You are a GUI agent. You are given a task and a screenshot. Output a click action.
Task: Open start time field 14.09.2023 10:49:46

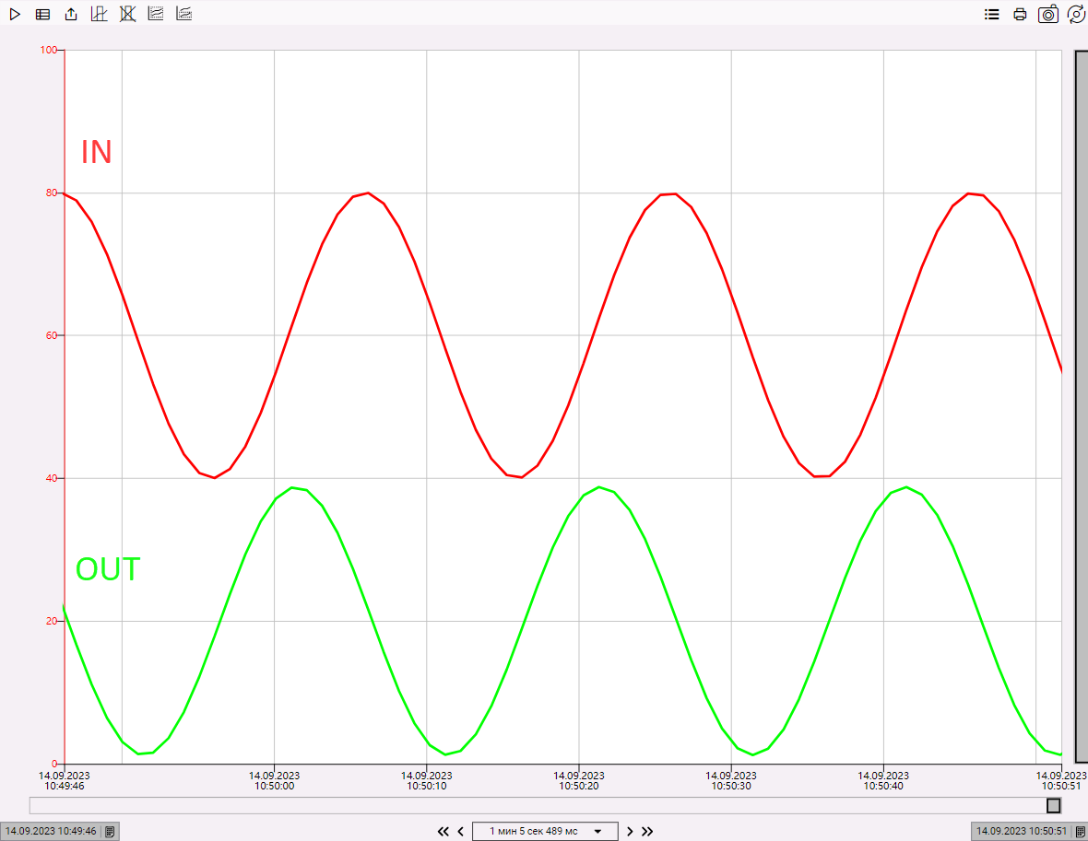[52, 831]
